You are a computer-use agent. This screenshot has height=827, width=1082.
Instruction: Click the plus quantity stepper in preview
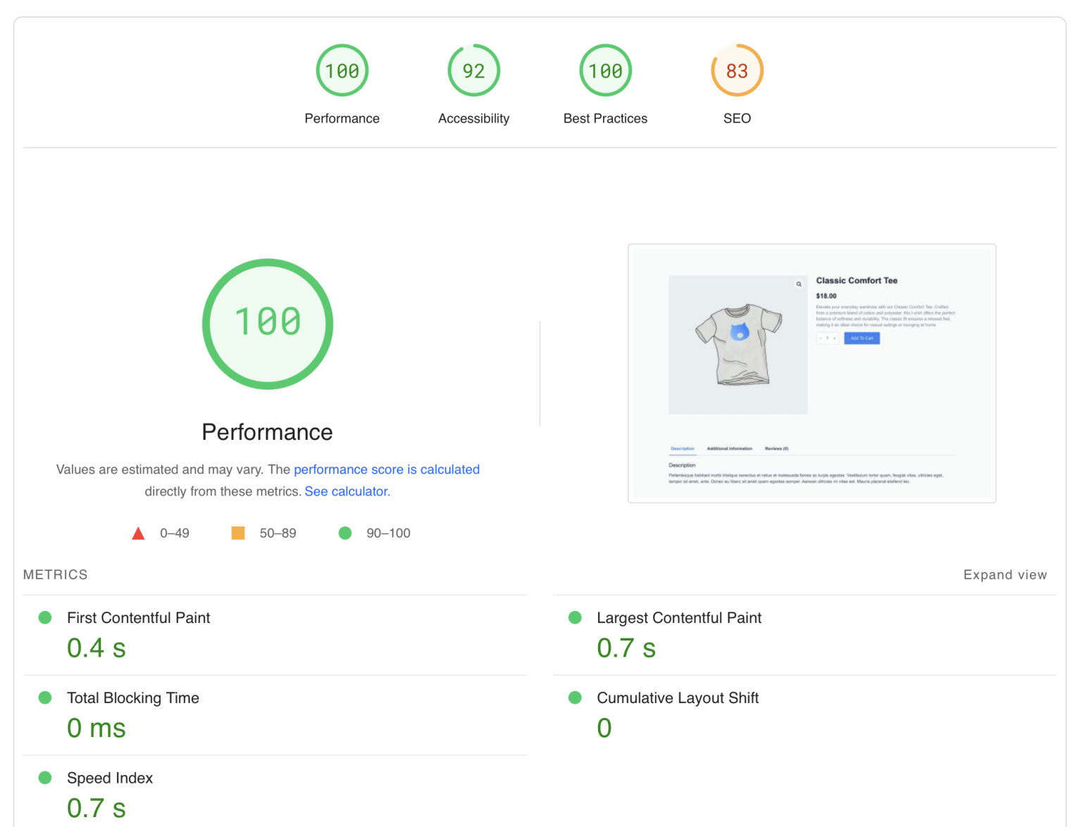pos(835,338)
